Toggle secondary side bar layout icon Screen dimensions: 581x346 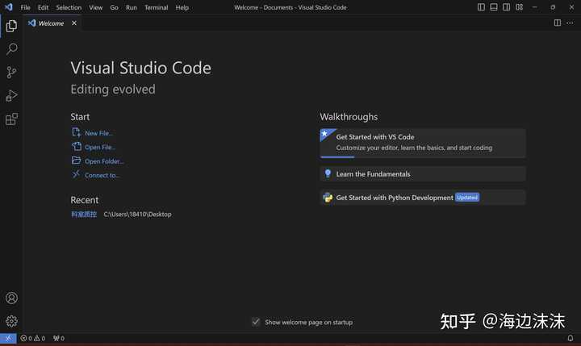506,7
